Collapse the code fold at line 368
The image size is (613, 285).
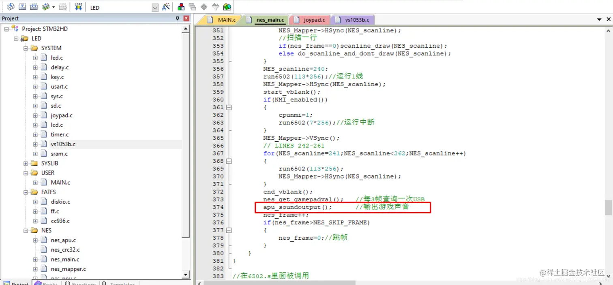coord(229,161)
